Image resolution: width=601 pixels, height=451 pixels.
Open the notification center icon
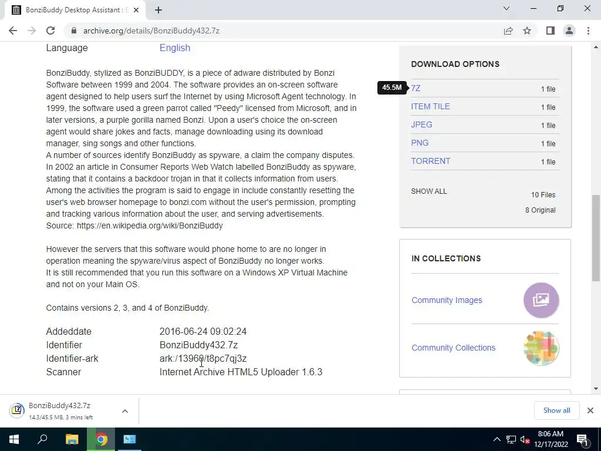(582, 439)
